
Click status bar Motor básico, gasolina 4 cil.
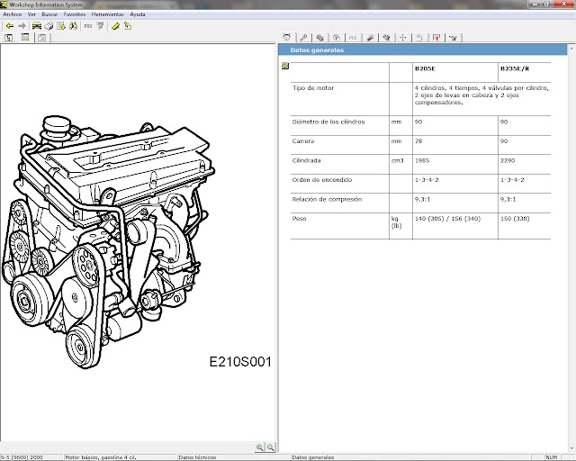[100, 457]
